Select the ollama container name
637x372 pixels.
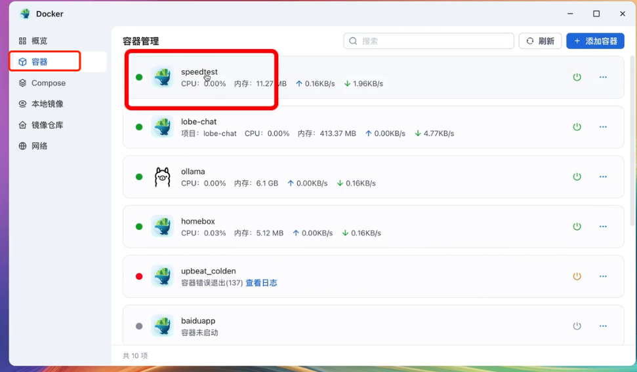[193, 172]
